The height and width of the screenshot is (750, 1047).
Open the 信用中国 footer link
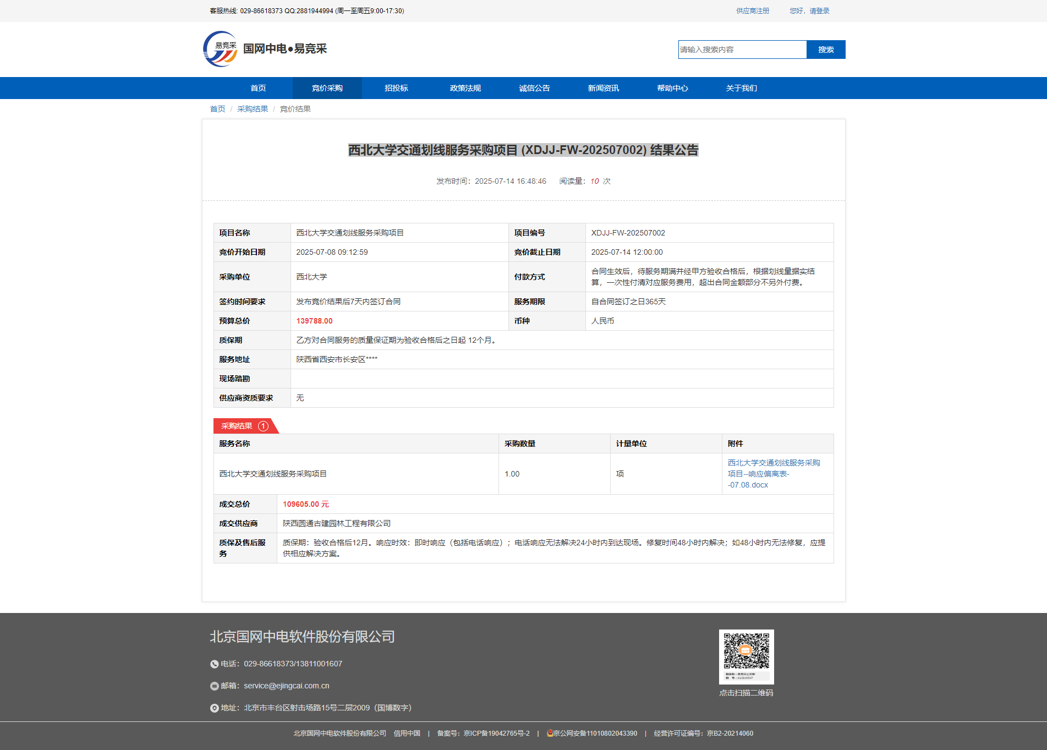[x=407, y=733]
